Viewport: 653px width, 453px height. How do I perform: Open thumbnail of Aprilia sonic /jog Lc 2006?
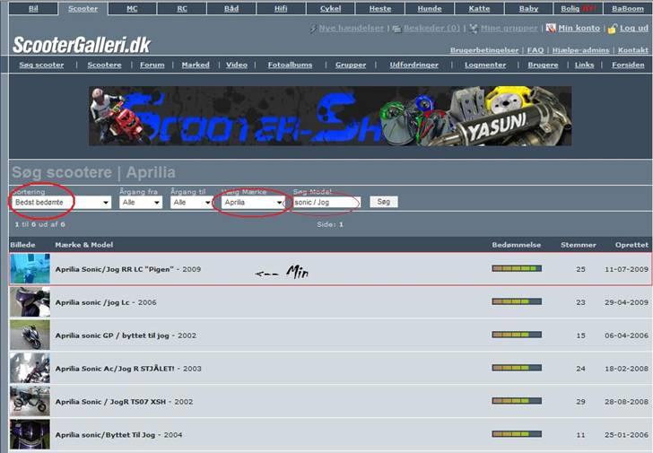tap(30, 302)
